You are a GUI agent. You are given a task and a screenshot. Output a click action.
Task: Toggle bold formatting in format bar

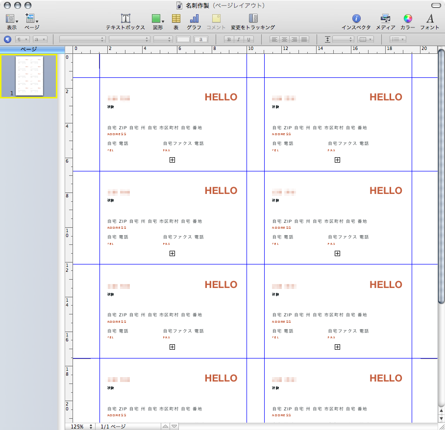229,39
